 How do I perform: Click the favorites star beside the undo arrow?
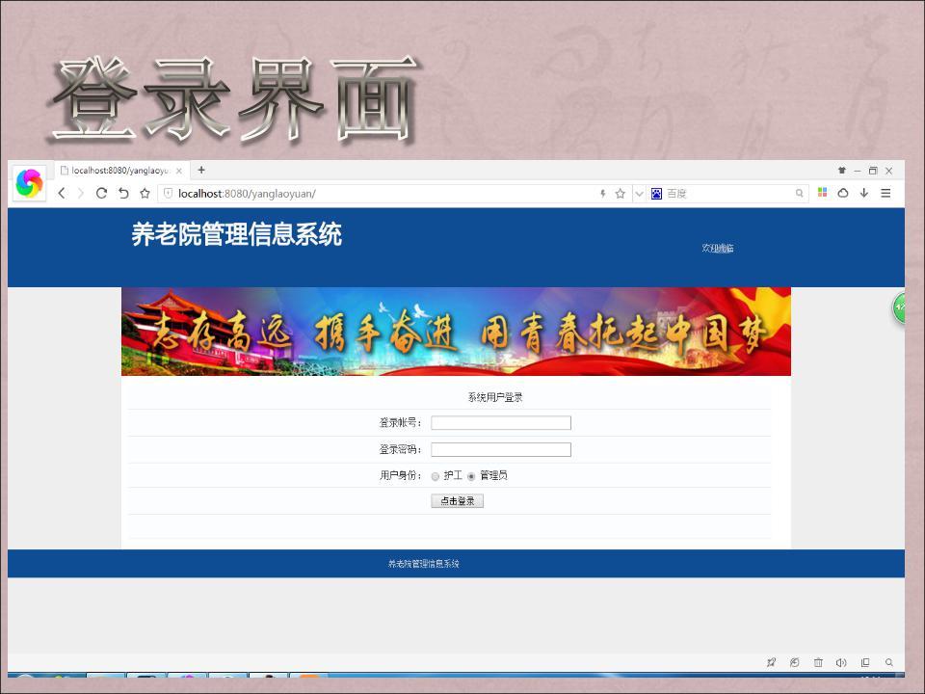[145, 193]
